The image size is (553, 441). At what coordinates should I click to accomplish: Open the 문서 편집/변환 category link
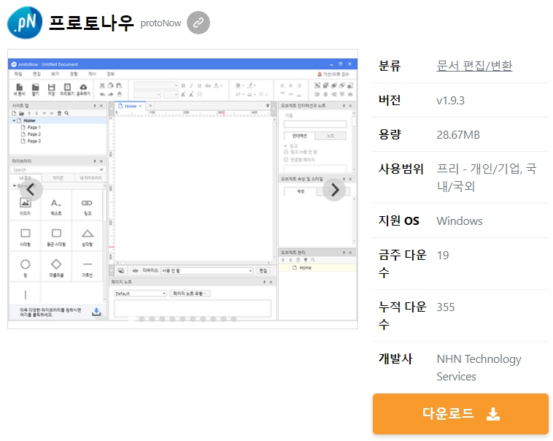coord(474,66)
